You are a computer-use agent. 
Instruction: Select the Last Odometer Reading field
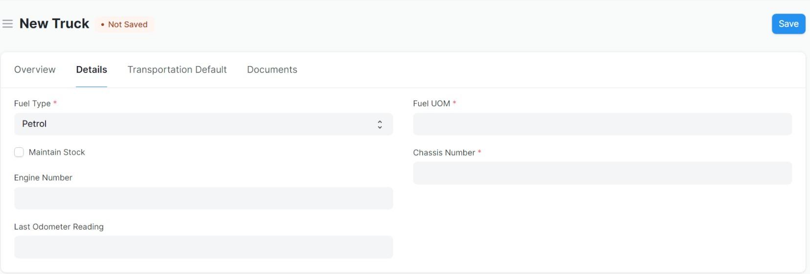point(203,247)
